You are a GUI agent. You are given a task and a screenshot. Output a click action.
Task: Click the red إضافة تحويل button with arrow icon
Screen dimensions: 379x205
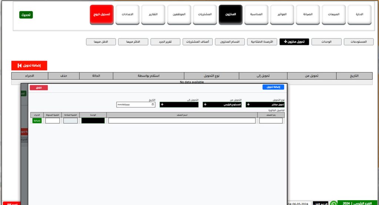pyautogui.click(x=29, y=65)
